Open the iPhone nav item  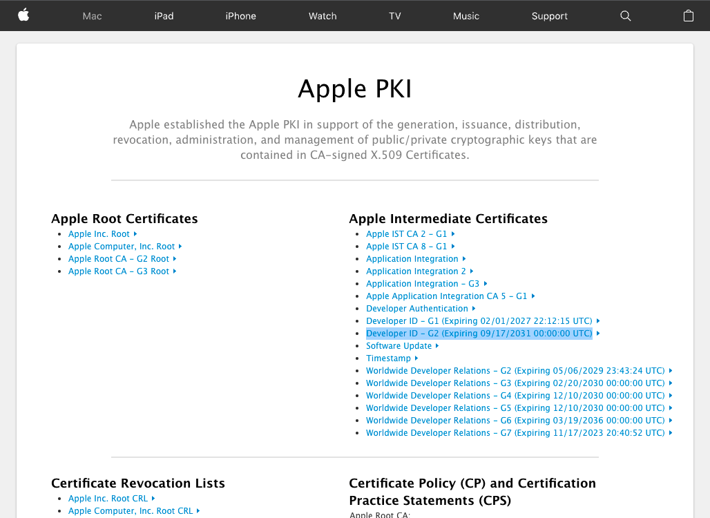tap(241, 16)
